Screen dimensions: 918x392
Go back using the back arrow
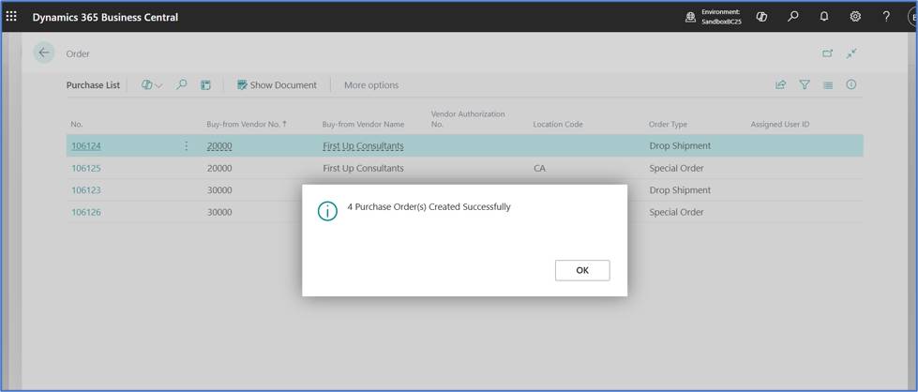pyautogui.click(x=44, y=53)
